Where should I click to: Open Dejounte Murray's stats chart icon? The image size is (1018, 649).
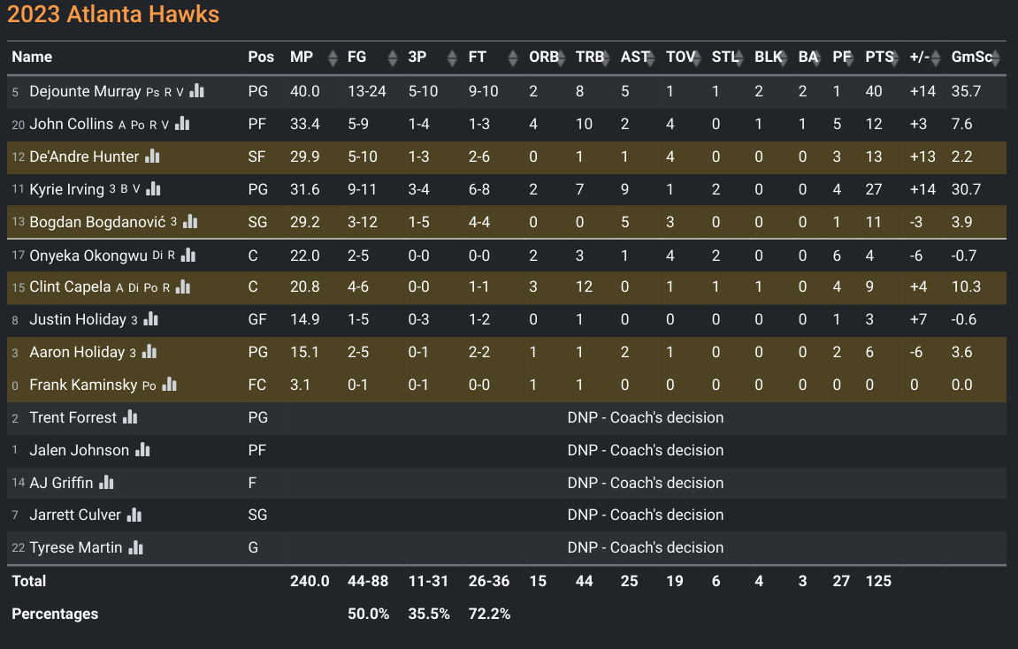click(196, 91)
